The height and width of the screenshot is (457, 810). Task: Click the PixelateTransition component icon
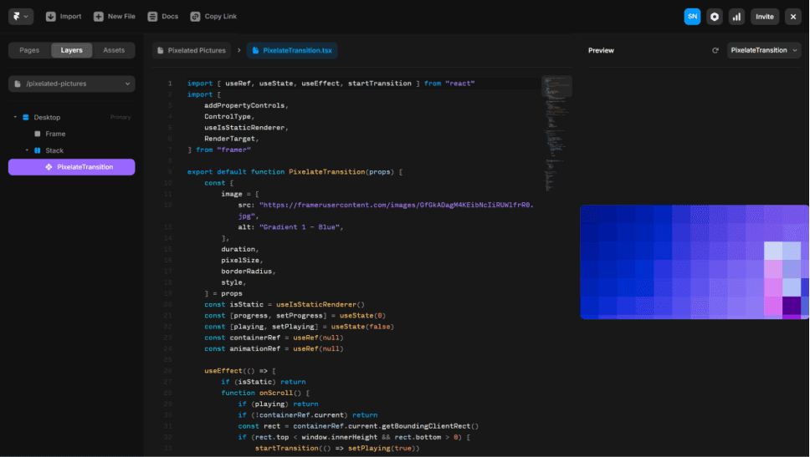[49, 166]
